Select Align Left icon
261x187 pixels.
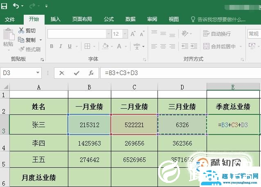click(154, 46)
